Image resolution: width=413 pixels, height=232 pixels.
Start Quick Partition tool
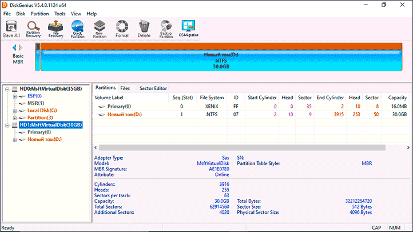[x=77, y=29]
